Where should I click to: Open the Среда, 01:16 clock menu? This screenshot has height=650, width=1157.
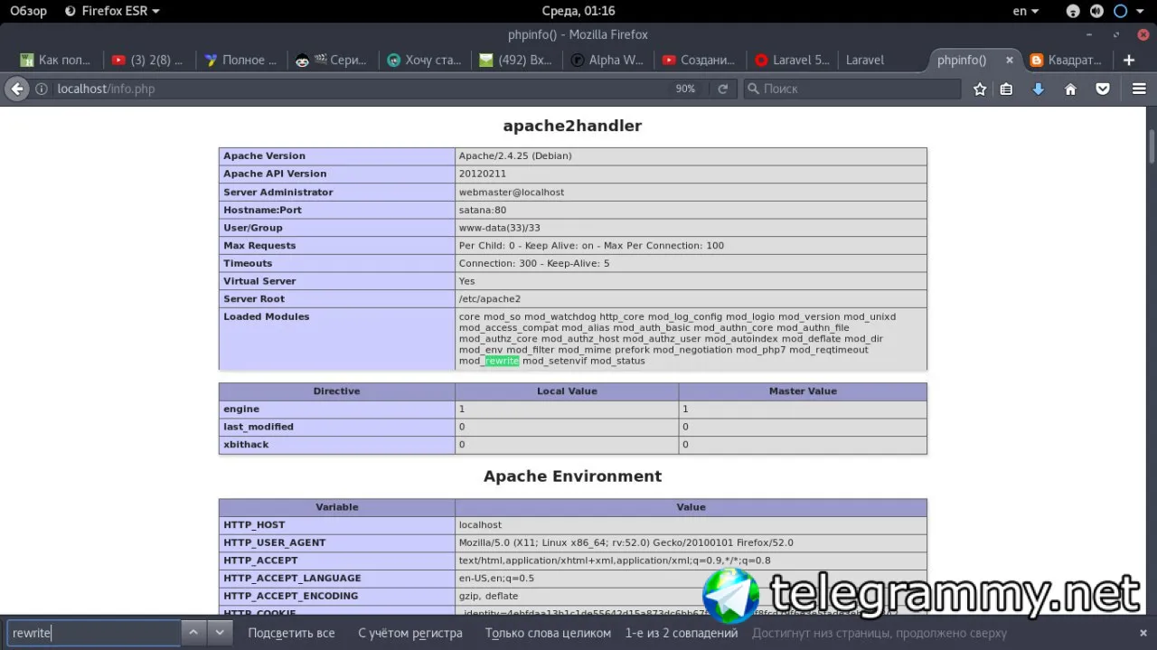pos(578,11)
